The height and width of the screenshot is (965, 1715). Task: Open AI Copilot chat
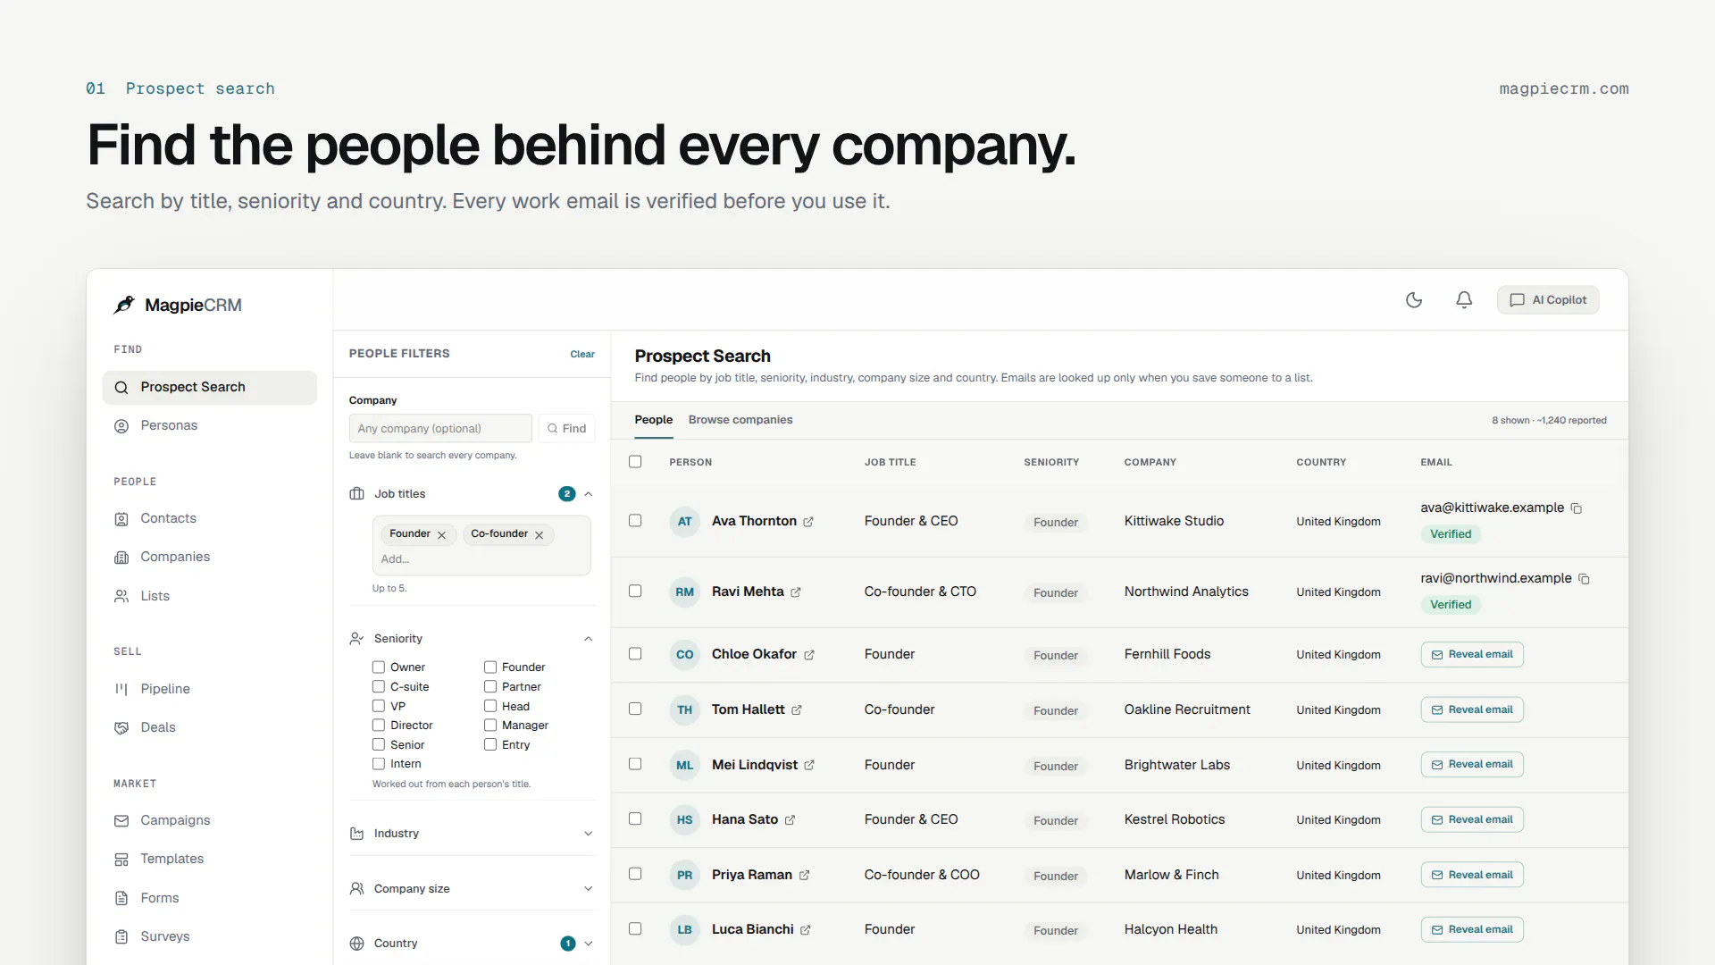click(x=1548, y=300)
